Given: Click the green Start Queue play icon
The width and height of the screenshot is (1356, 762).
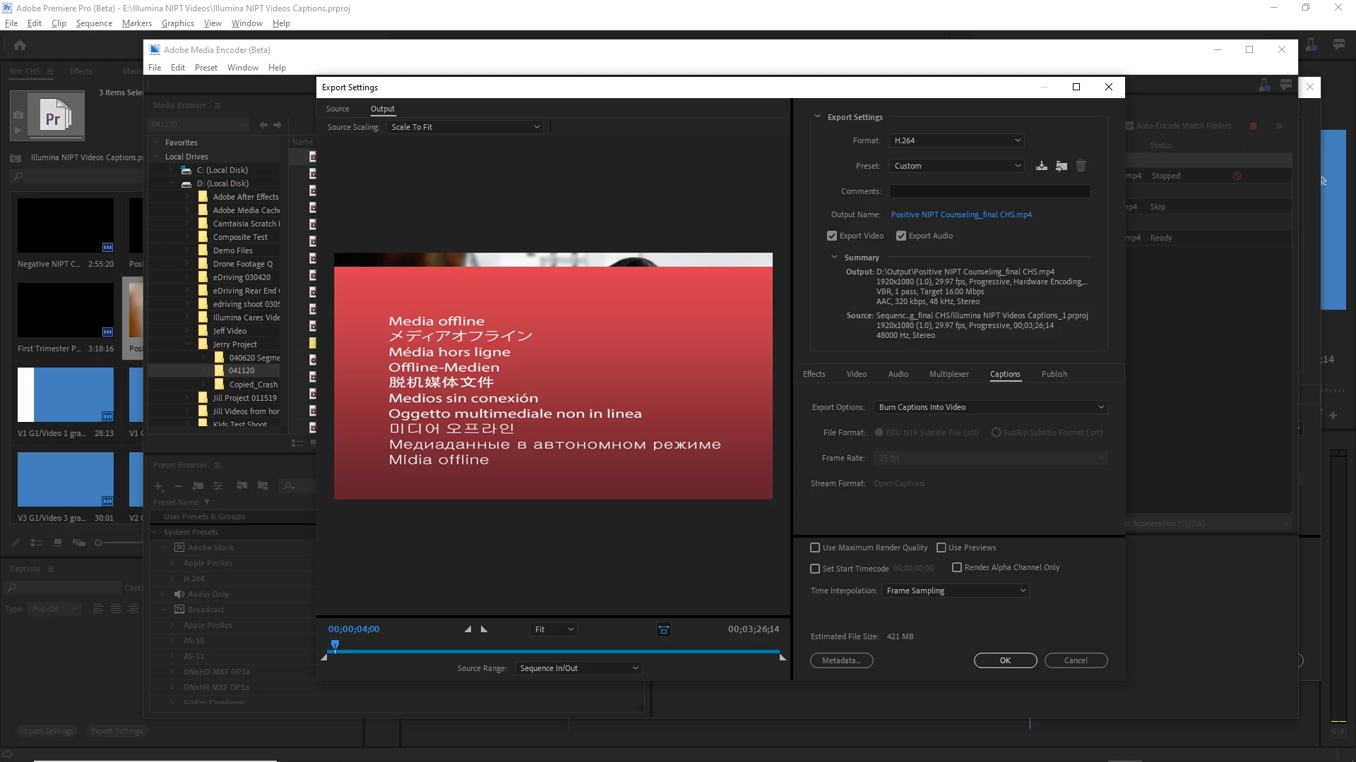Looking at the screenshot, I should coord(1279,126).
